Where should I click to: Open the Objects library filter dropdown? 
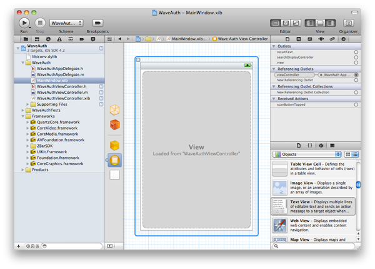(x=307, y=155)
